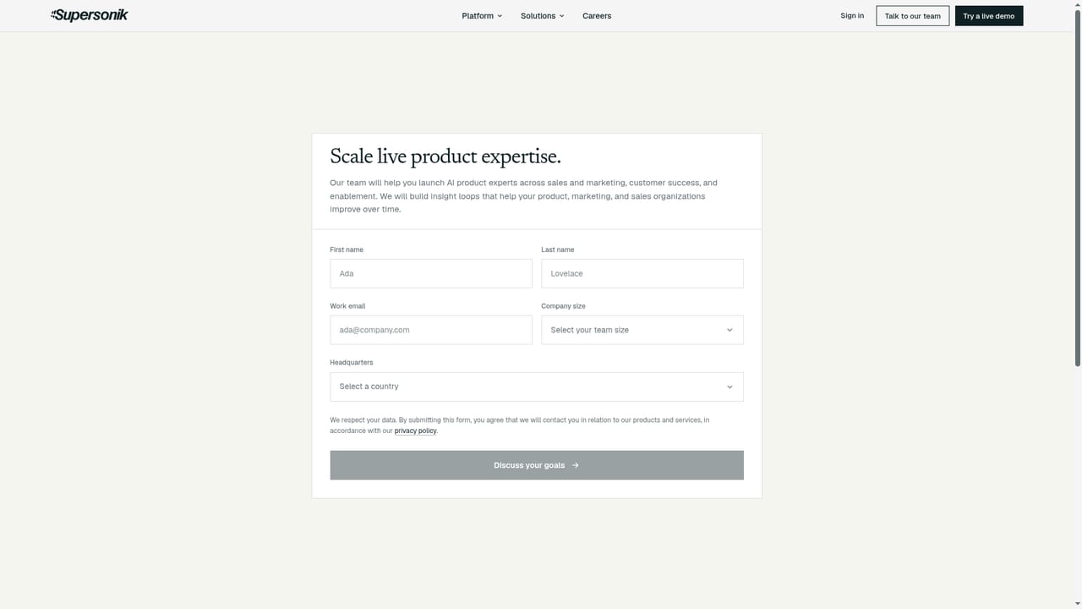Click the Last name label
The width and height of the screenshot is (1082, 609).
click(558, 250)
